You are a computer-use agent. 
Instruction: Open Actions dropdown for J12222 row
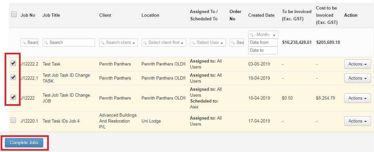(x=357, y=98)
